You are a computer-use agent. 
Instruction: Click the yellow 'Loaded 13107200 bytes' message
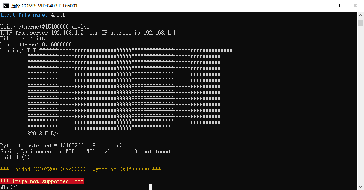tap(81, 169)
